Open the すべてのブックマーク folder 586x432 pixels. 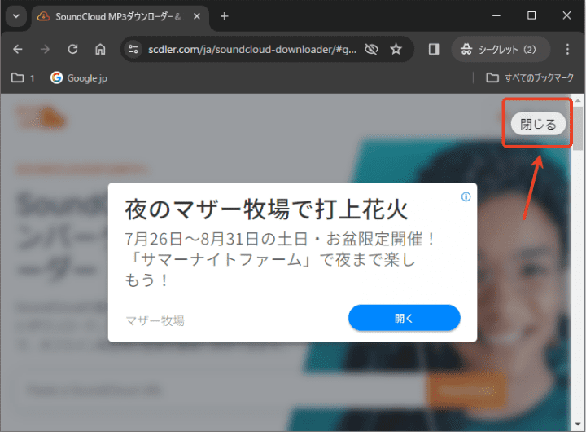coord(530,78)
